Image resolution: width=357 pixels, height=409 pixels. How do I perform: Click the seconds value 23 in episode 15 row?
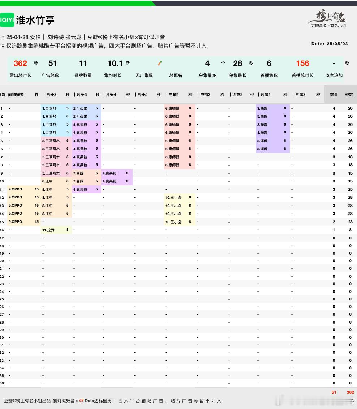pos(350,222)
